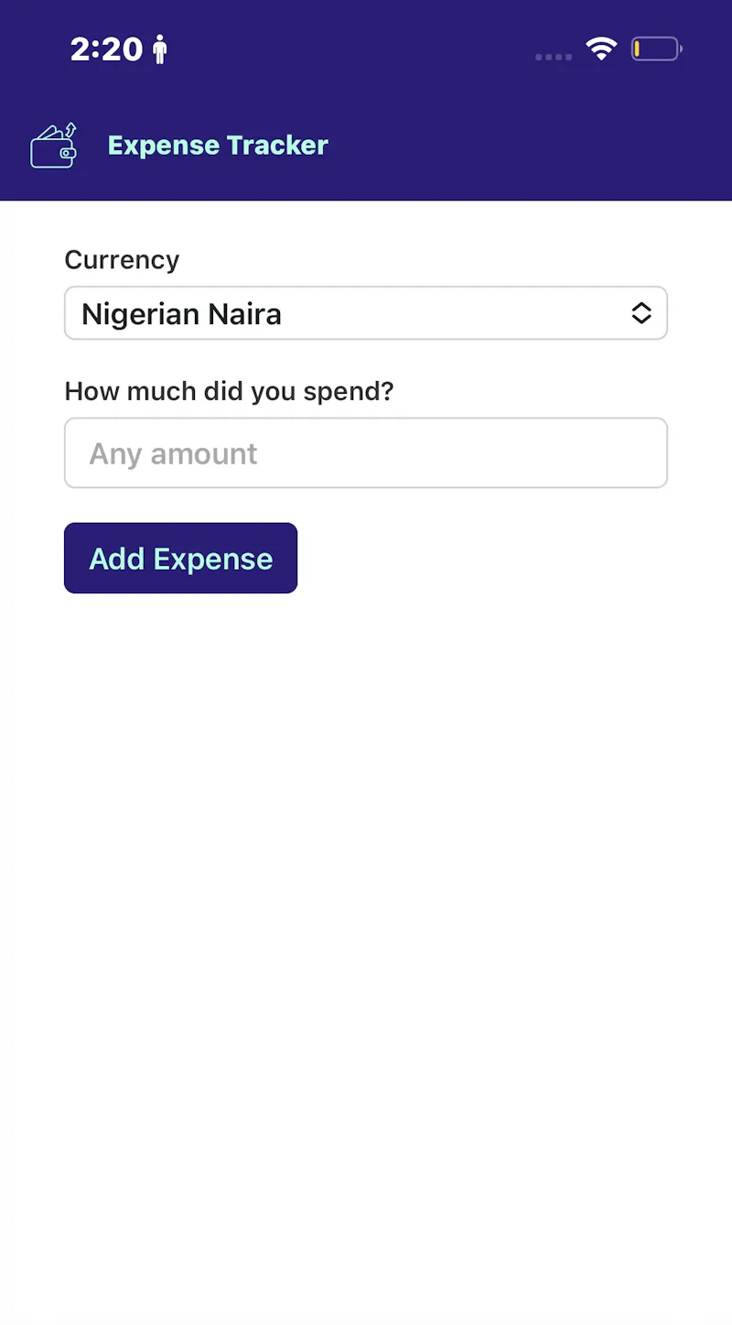
Task: Tap the Currency field label
Action: (x=122, y=260)
